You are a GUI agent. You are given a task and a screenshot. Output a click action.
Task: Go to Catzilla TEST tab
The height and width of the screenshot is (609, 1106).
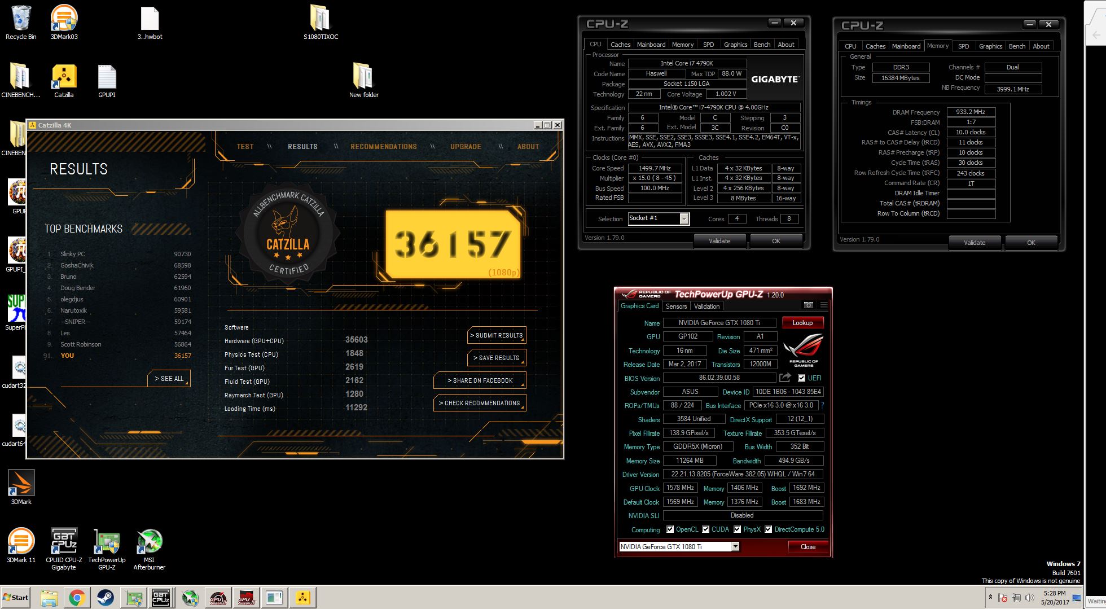click(x=245, y=146)
